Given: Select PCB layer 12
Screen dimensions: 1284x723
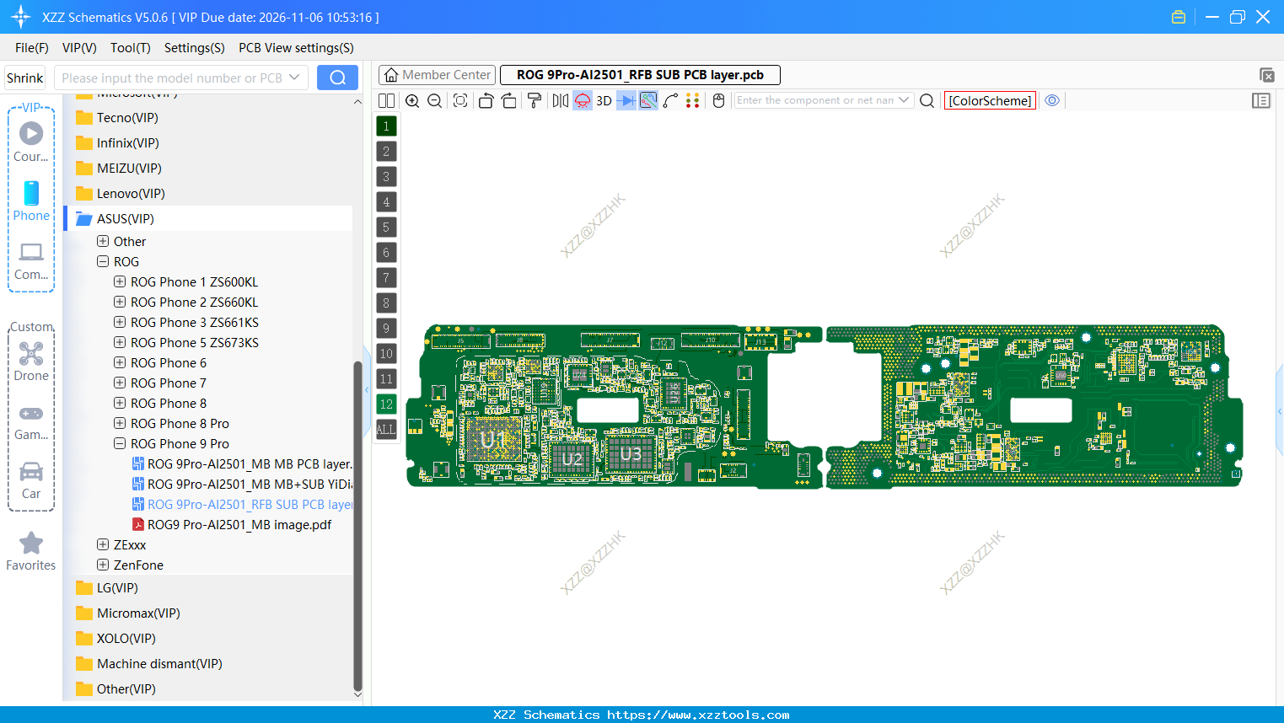Looking at the screenshot, I should point(386,404).
